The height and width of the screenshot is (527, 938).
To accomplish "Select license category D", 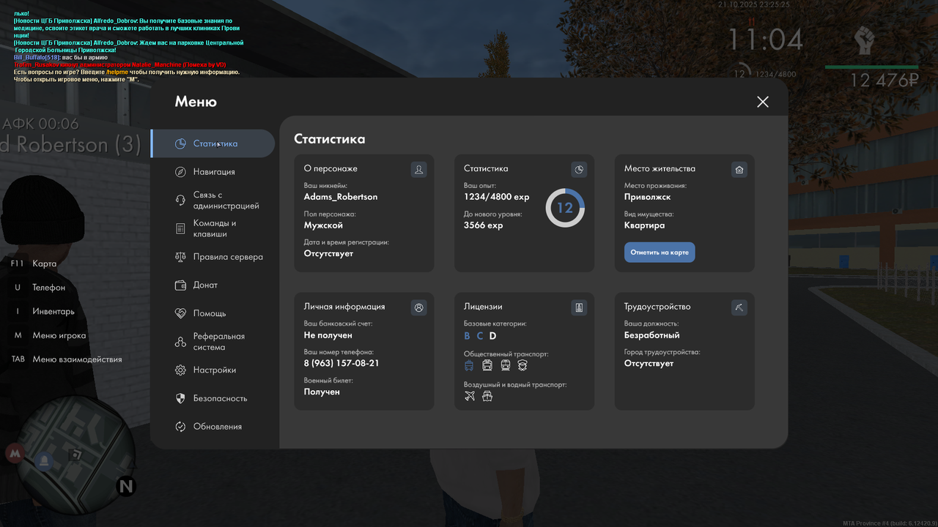I will click(493, 336).
